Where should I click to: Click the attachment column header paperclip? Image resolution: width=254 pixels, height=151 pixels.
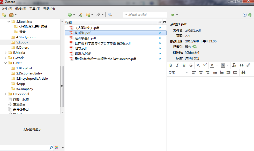click(x=160, y=22)
